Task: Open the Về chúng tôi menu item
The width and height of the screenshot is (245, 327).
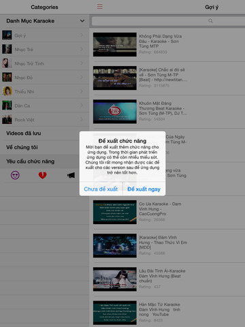Action: point(44,147)
